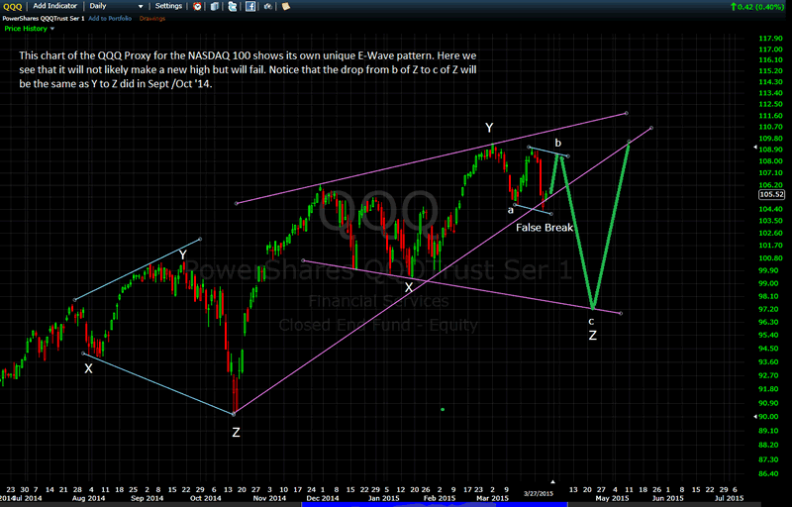Click the Oct 2014 time axis label

[x=206, y=498]
